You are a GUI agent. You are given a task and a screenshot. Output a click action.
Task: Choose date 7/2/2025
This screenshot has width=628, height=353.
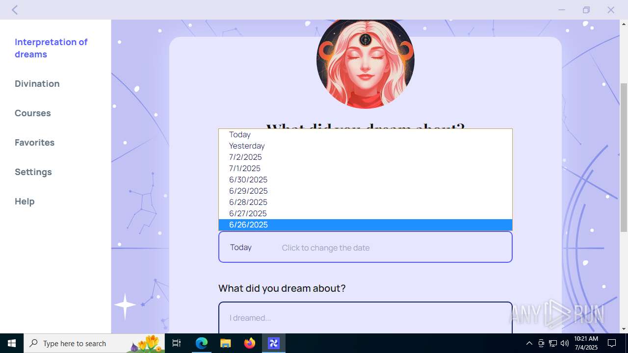point(366,157)
